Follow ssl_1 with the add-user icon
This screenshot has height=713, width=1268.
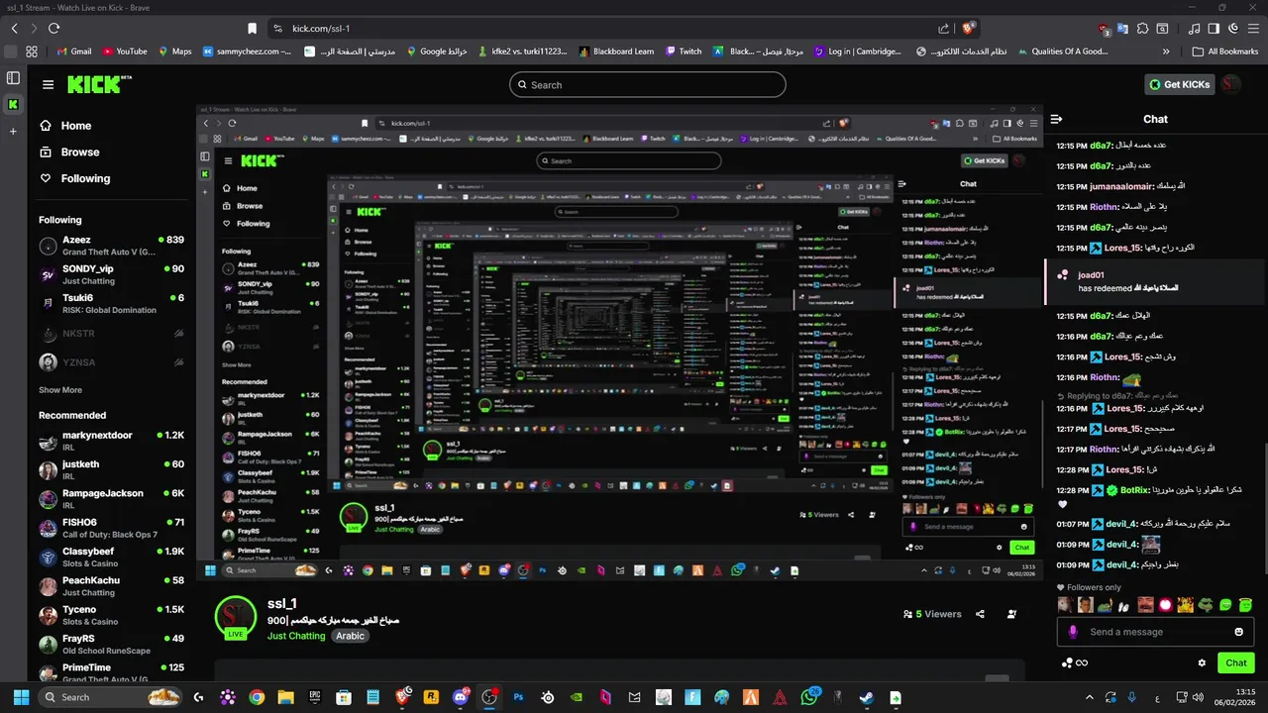point(1011,614)
